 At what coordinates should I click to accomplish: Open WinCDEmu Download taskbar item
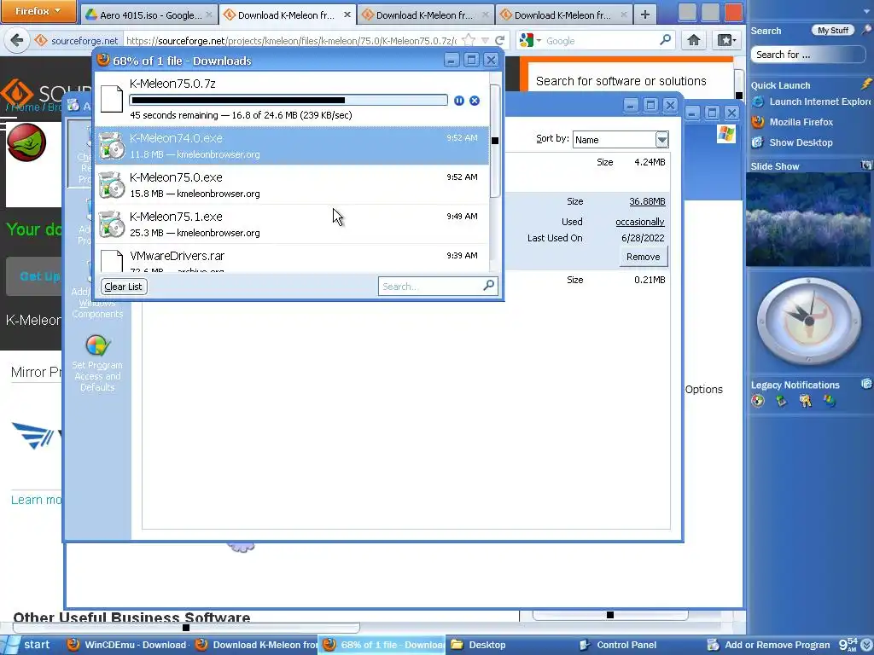(x=127, y=645)
